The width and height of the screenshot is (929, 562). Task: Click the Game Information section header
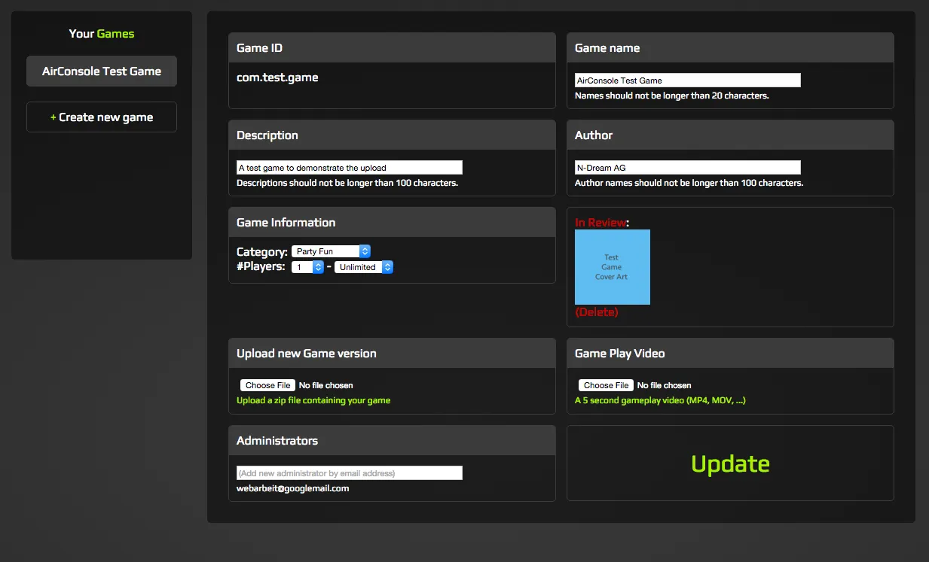pyautogui.click(x=392, y=222)
